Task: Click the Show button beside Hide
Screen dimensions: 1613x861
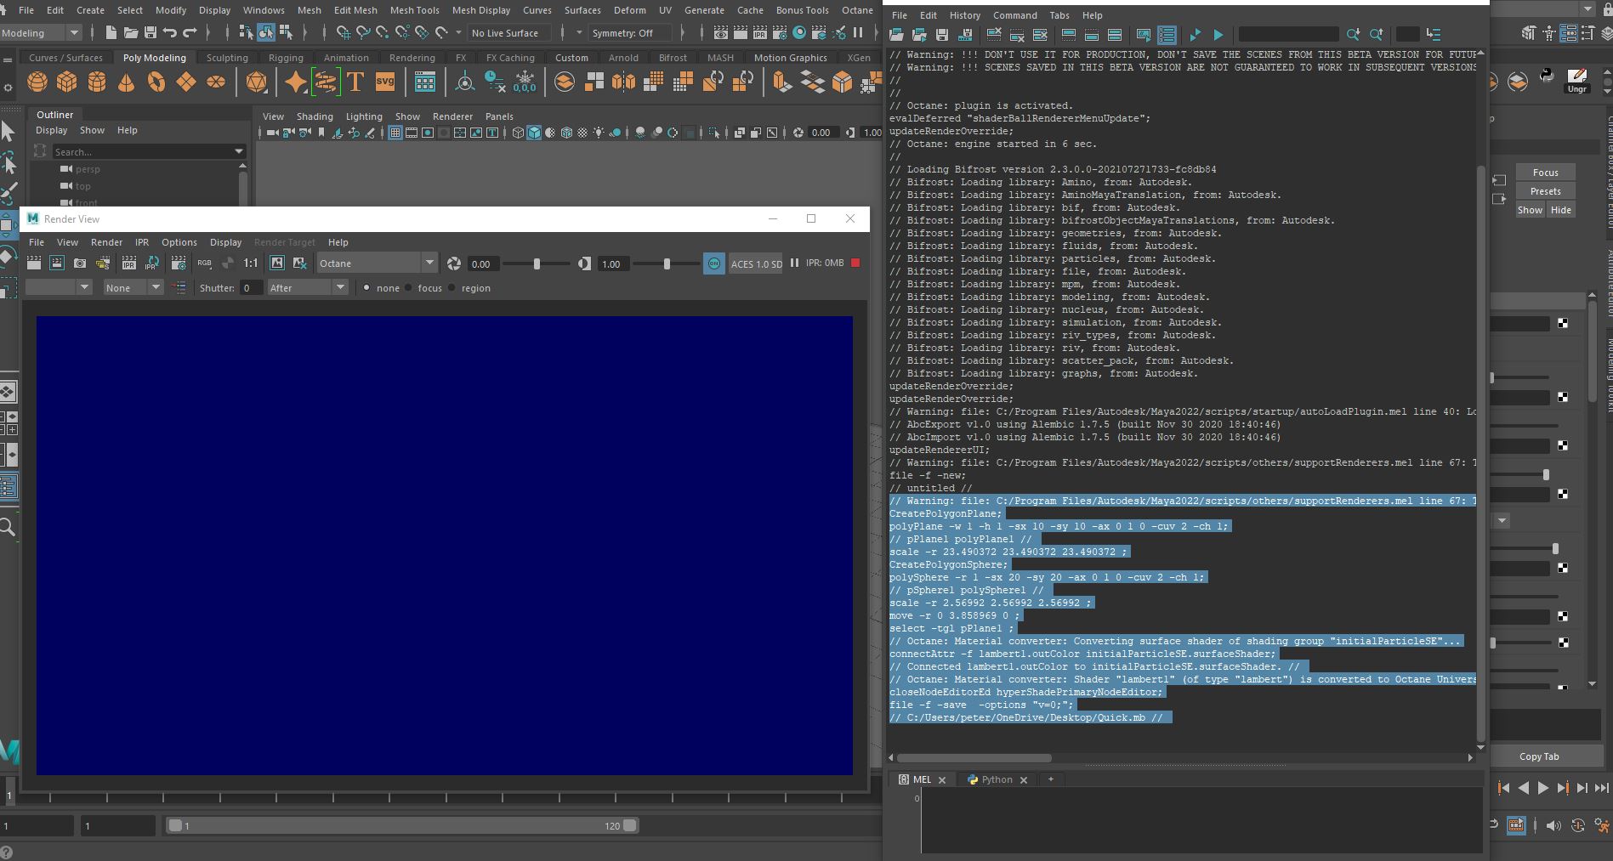Action: pos(1530,210)
